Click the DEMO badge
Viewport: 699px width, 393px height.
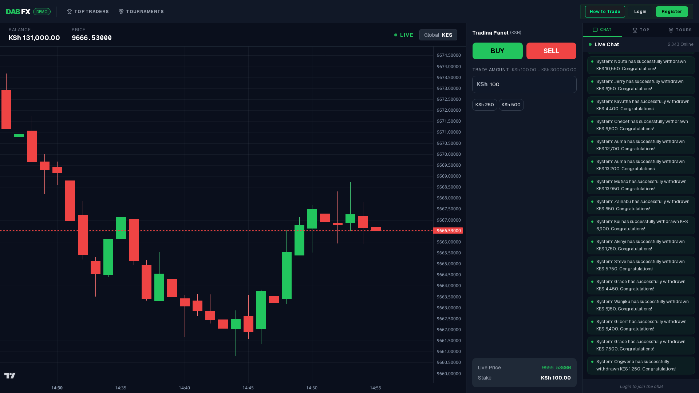point(42,12)
